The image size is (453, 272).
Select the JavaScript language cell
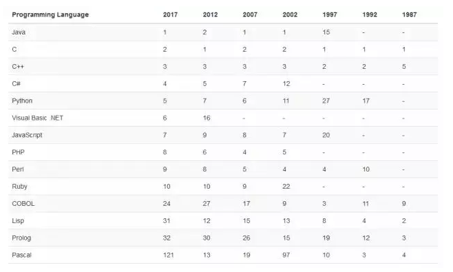[x=27, y=135]
